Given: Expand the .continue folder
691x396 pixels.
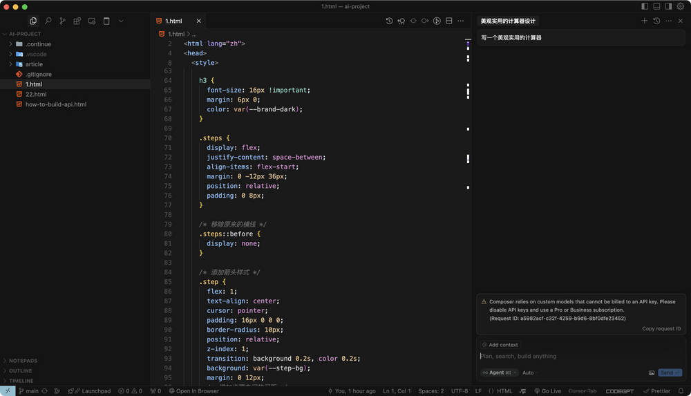Looking at the screenshot, I should coord(38,44).
